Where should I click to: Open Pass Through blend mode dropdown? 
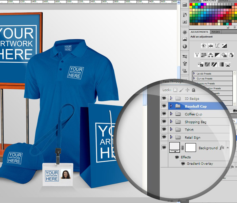[173, 82]
